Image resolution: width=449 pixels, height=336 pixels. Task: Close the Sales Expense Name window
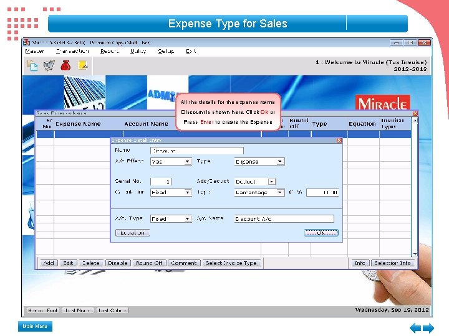(415, 113)
